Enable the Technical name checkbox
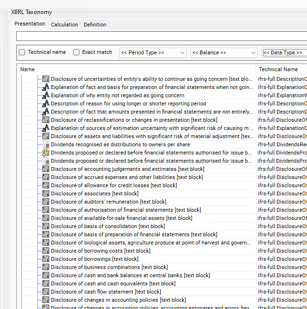The image size is (307, 309). (x=22, y=52)
